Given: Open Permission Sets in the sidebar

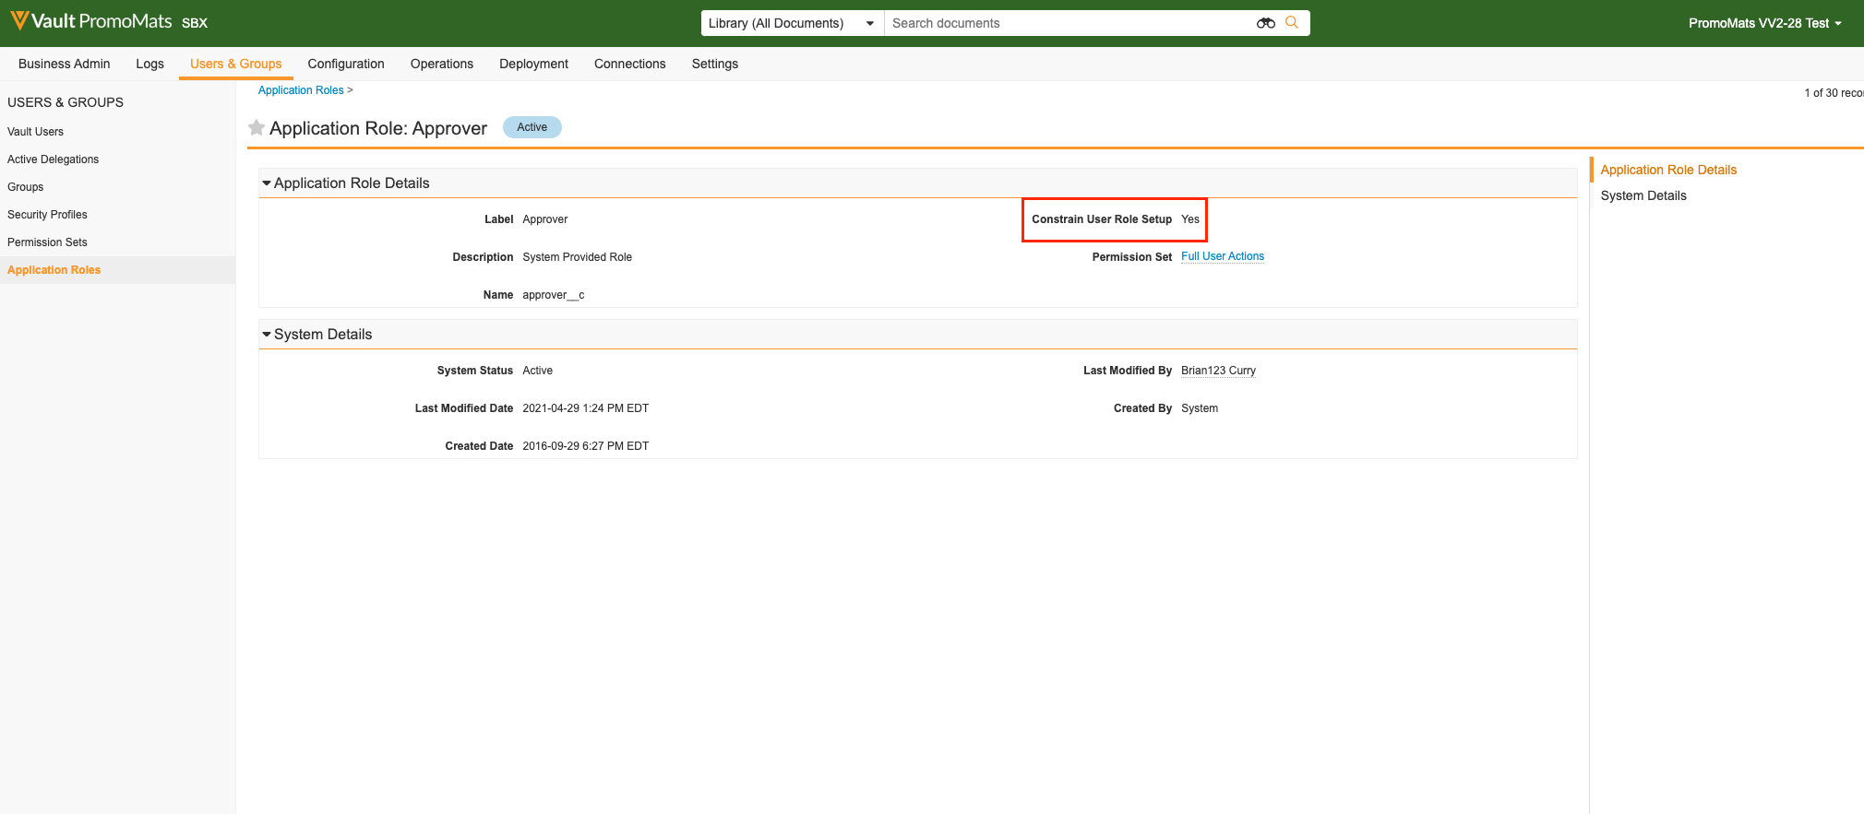Looking at the screenshot, I should pos(47,242).
